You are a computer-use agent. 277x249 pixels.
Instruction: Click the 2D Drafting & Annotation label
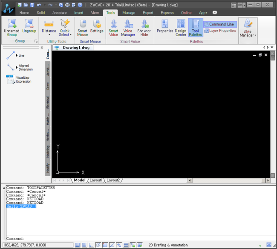tap(168, 245)
